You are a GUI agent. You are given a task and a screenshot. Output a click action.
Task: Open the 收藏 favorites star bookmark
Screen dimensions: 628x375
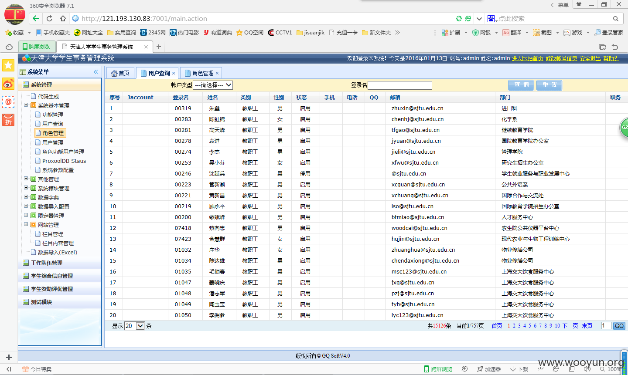(15, 33)
